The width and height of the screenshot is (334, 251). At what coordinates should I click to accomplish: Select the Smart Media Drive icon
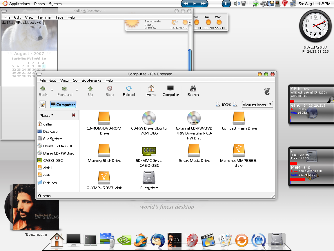coord(194,150)
